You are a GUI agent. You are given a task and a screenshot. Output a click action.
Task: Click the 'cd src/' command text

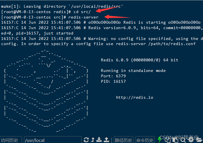82,12
